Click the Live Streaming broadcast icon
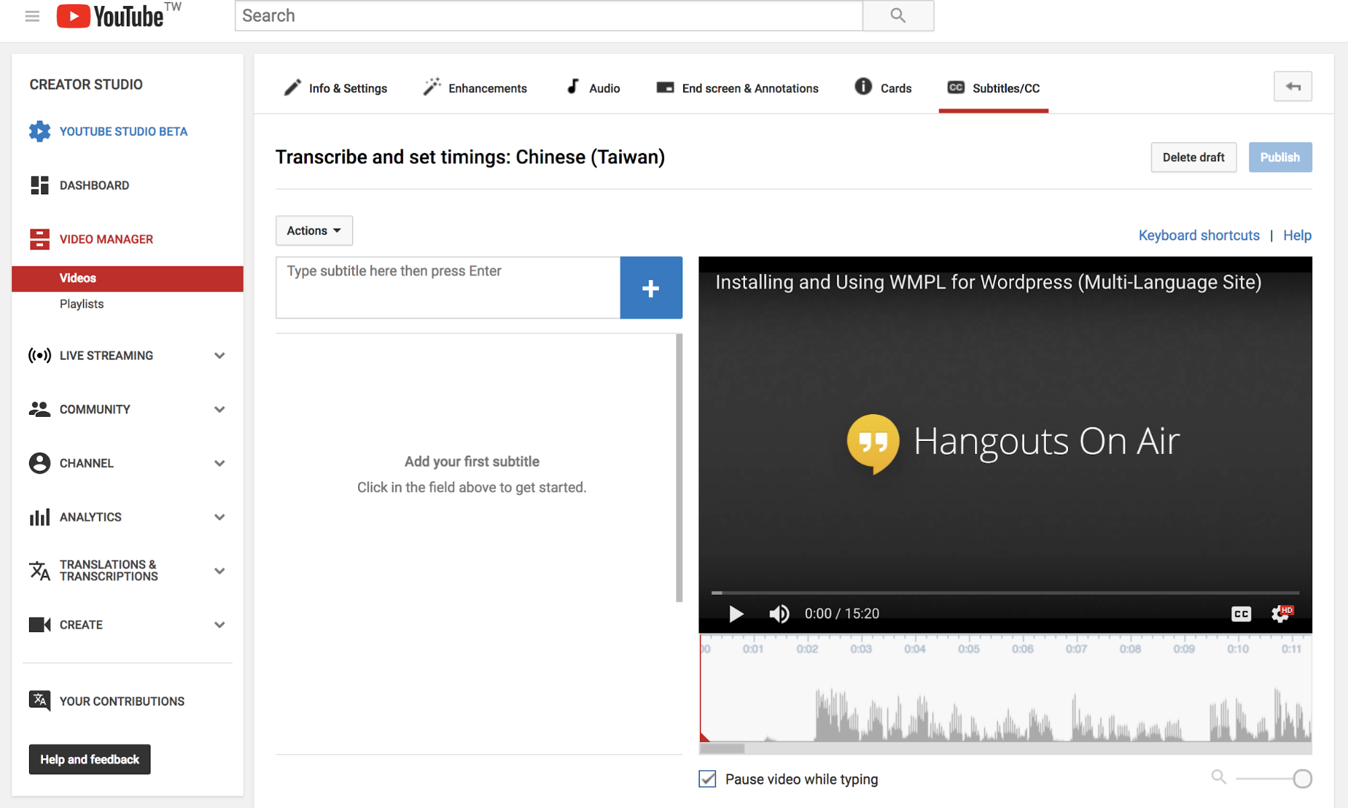 (x=40, y=355)
